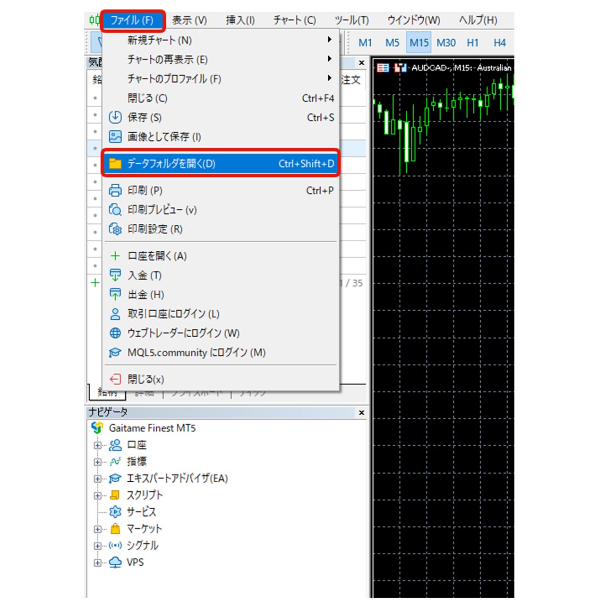Click the picture icon for 画像として保存
The image size is (598, 613).
tap(115, 136)
